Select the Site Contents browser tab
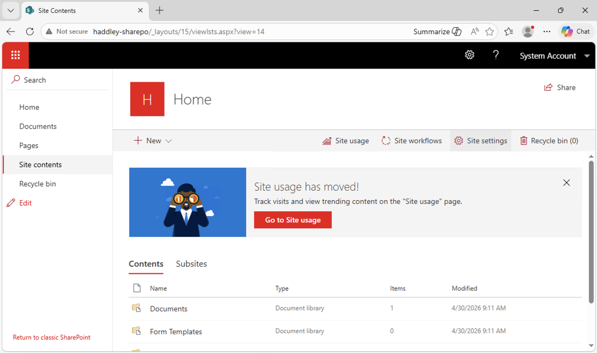The width and height of the screenshot is (597, 353). pyautogui.click(x=85, y=11)
